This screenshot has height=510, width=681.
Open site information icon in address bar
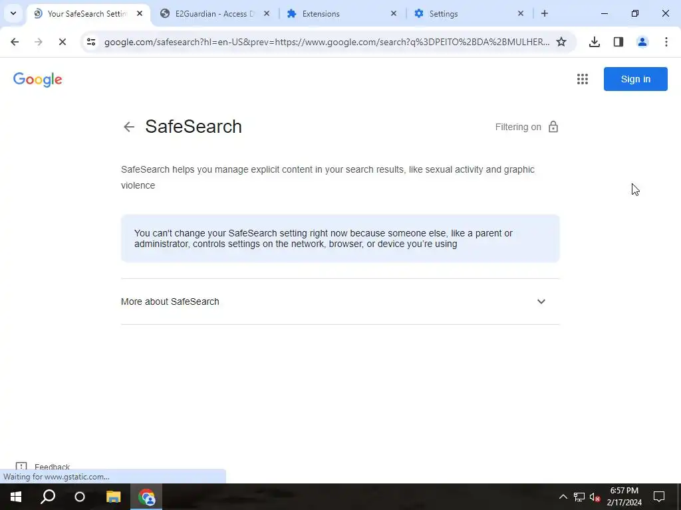pyautogui.click(x=91, y=42)
